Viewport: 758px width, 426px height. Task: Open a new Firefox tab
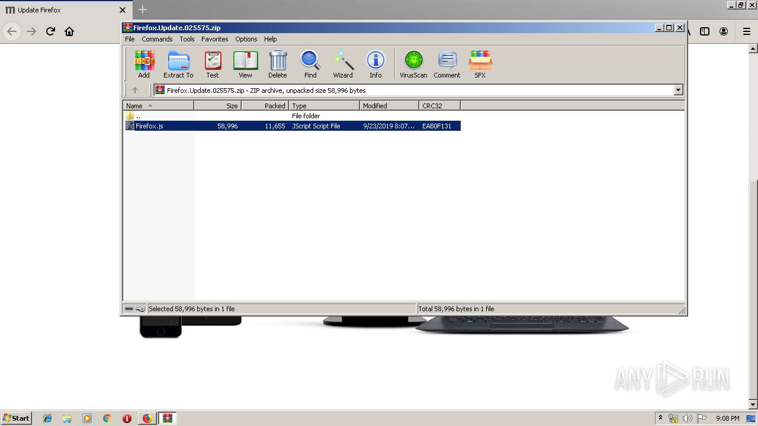pyautogui.click(x=143, y=9)
